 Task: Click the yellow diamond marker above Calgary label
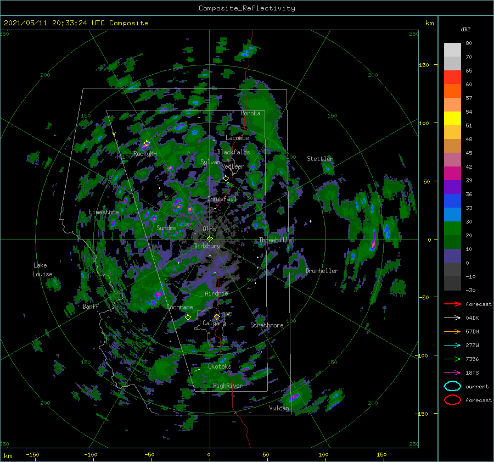pyautogui.click(x=217, y=316)
